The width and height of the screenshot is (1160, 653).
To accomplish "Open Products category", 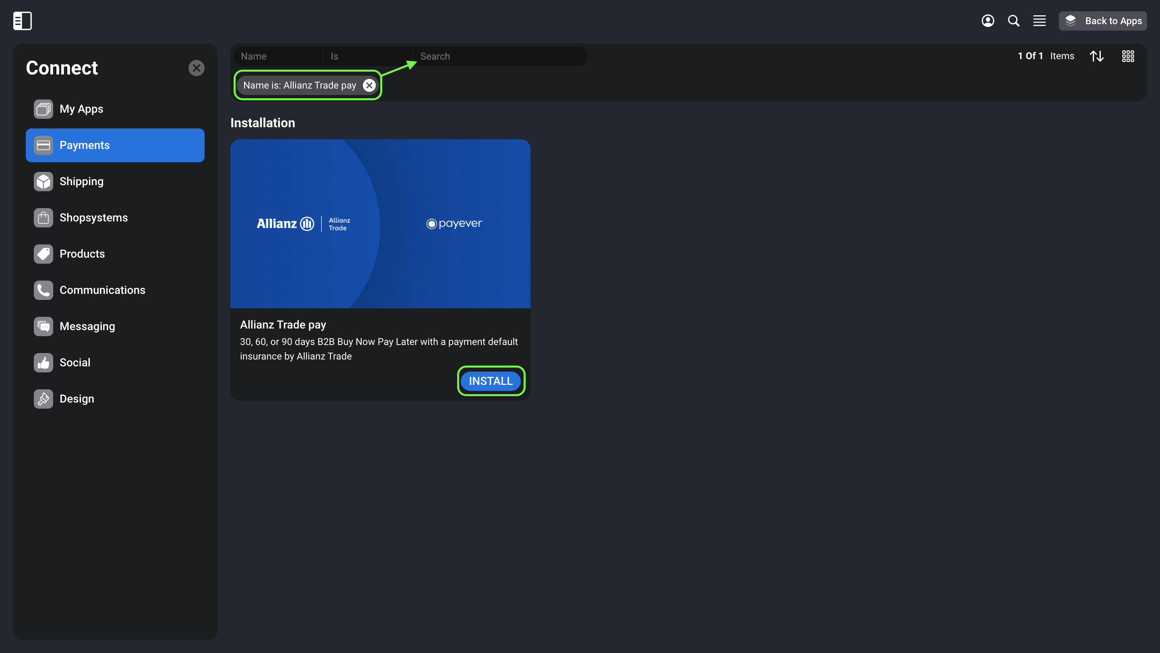I will (115, 254).
